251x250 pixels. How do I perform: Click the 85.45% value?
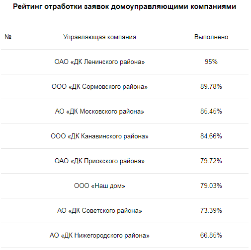click(211, 111)
